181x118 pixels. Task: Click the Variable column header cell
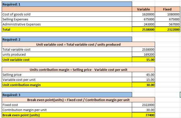pyautogui.click(x=144, y=9)
